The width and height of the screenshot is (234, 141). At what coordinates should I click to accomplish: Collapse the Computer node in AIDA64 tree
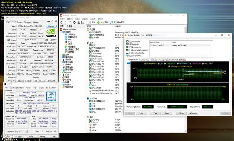coord(61,32)
